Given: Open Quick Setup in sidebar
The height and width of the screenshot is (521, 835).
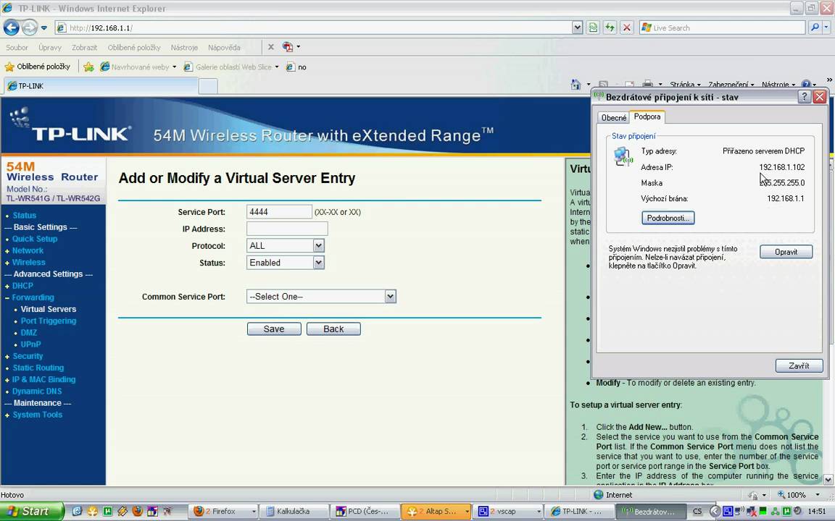Looking at the screenshot, I should (35, 239).
